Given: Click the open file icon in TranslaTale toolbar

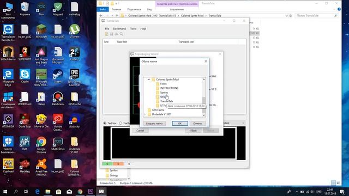Looking at the screenshot, I should coord(107,34).
